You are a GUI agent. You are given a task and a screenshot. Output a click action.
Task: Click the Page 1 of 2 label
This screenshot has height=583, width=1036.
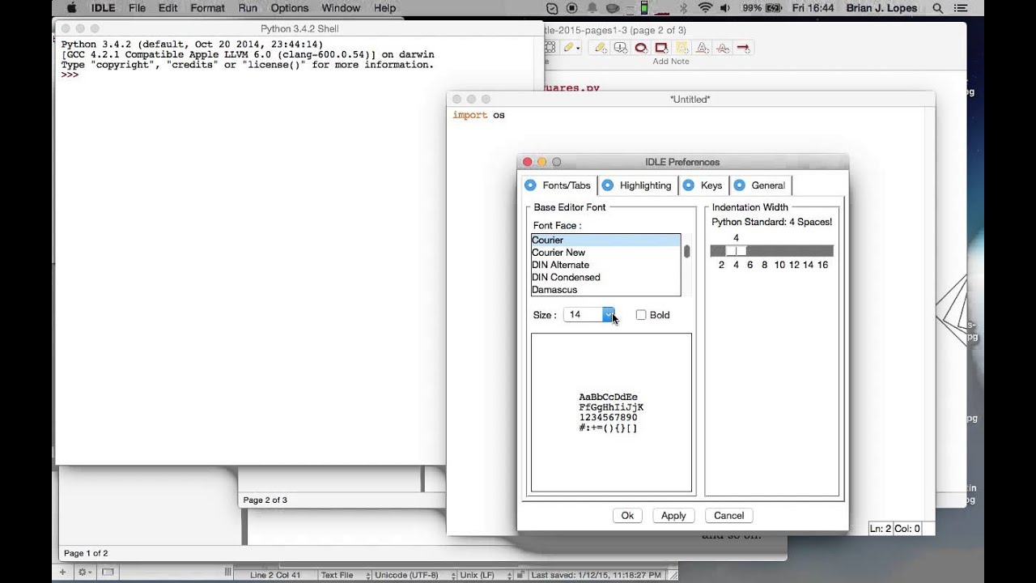coord(86,553)
